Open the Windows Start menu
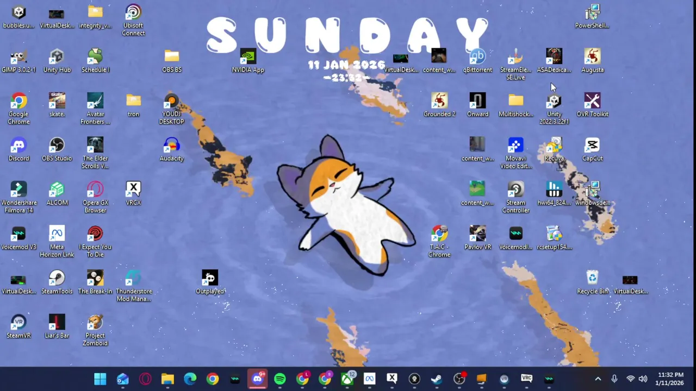 pos(100,379)
